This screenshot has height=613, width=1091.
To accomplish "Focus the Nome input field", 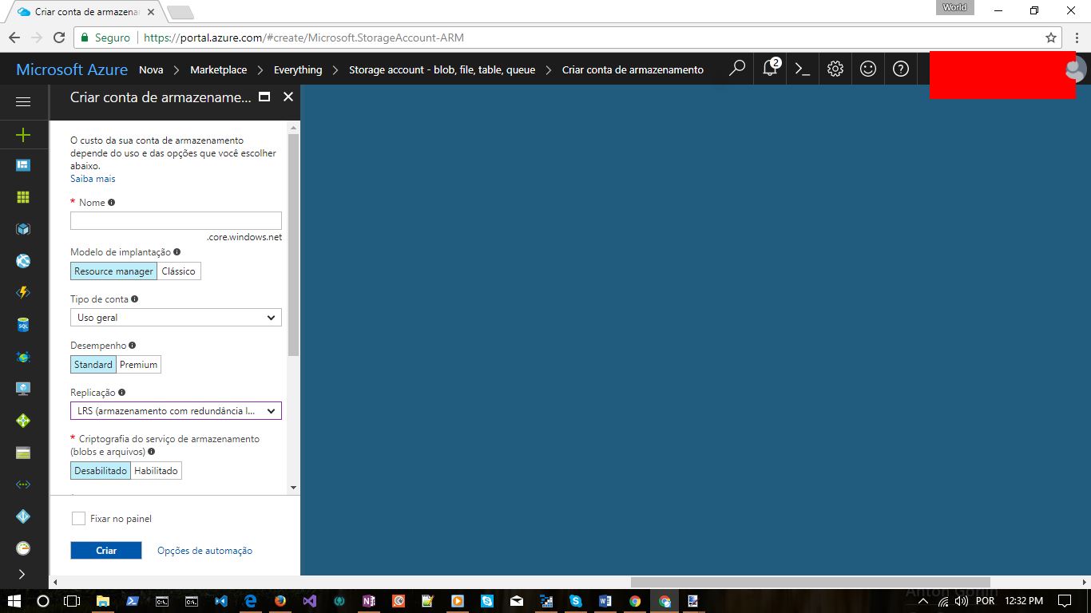I will (x=176, y=221).
